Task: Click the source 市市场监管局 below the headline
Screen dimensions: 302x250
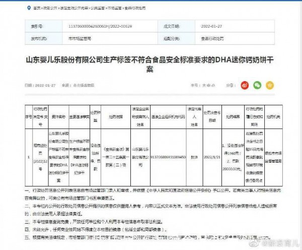Action: pyautogui.click(x=84, y=85)
